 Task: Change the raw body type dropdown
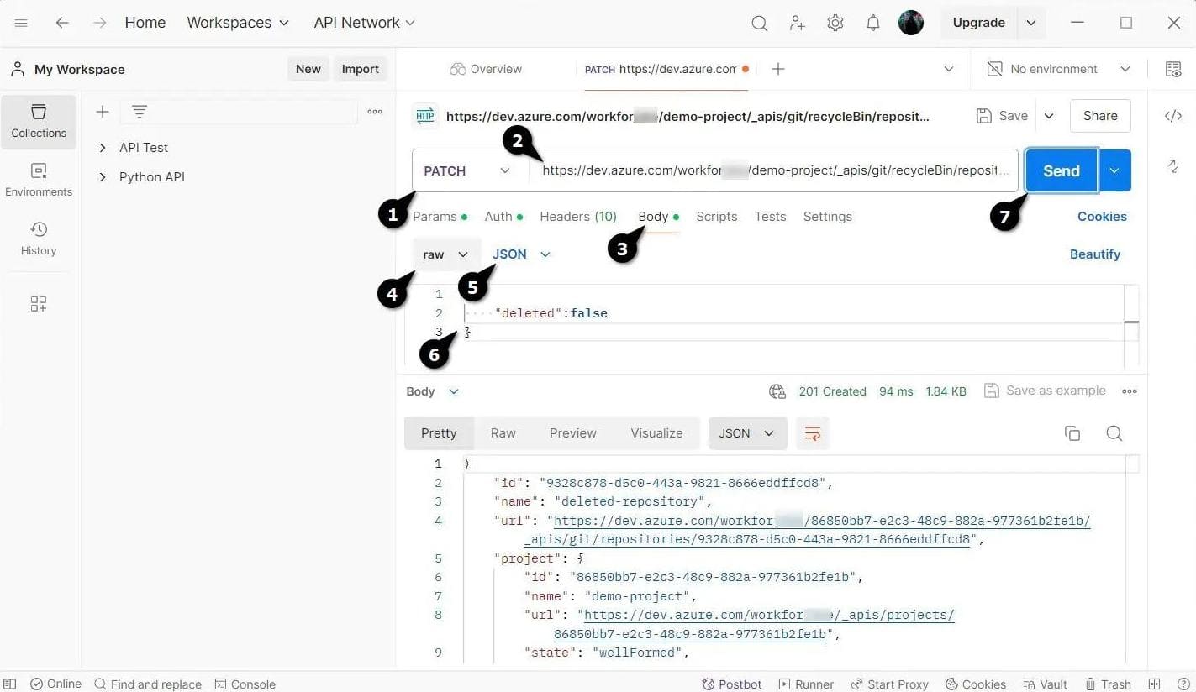[x=446, y=254]
